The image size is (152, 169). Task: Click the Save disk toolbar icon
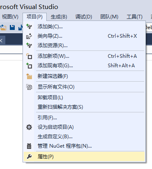coord(12,27)
